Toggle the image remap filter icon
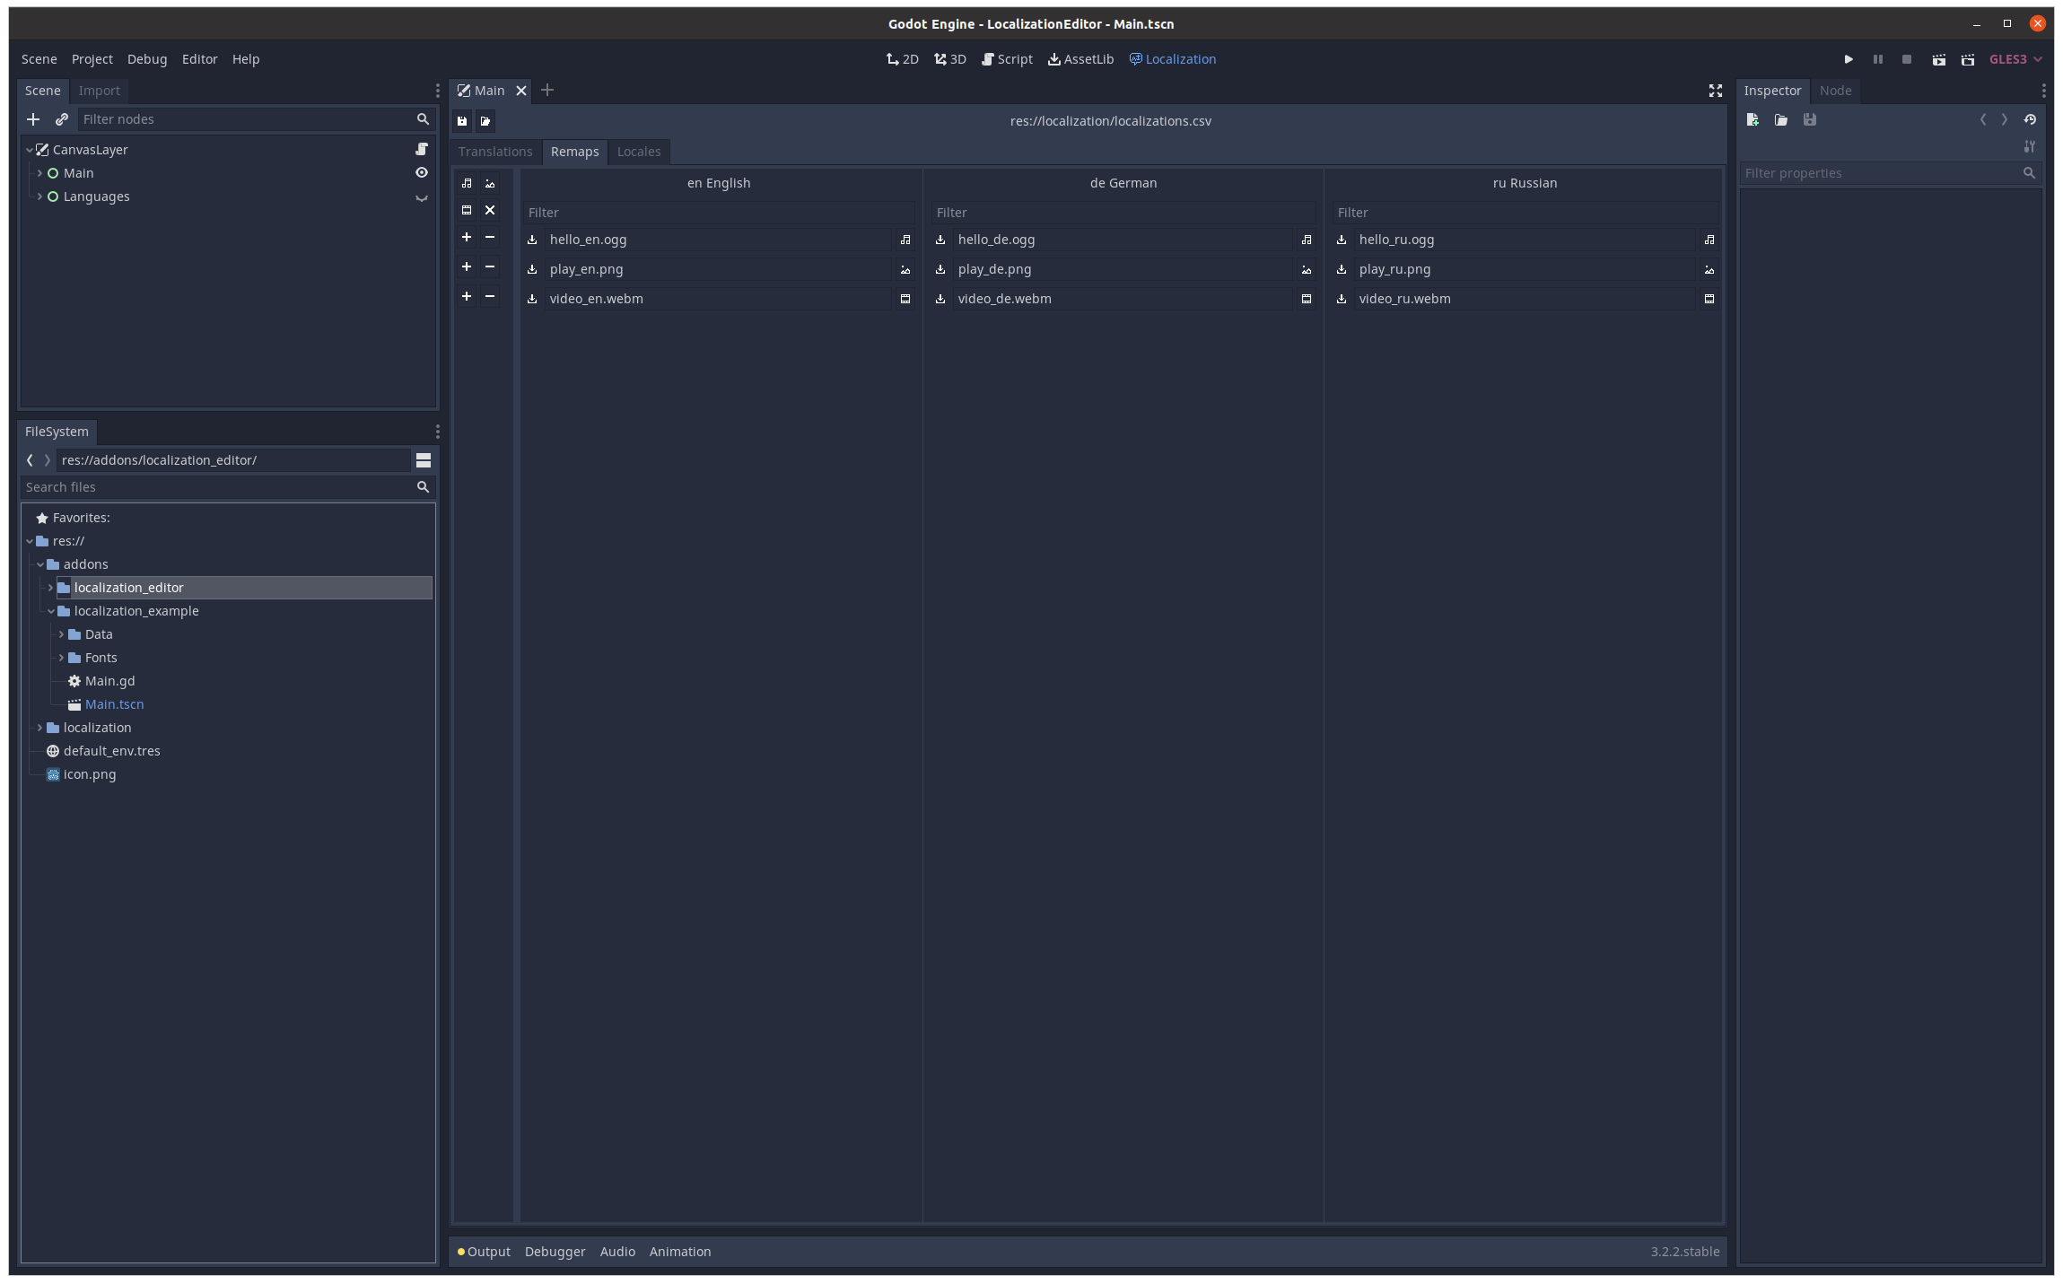 point(490,183)
